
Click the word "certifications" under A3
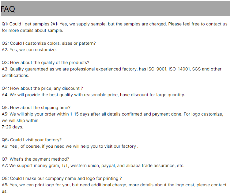point(16,75)
